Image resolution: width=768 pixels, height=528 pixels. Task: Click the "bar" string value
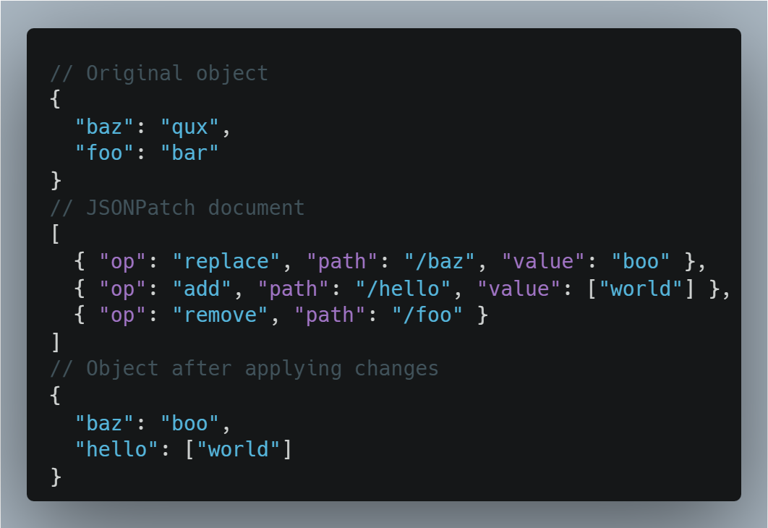[x=190, y=154]
